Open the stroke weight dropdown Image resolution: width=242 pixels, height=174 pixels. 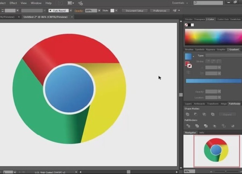click(x=17, y=10)
